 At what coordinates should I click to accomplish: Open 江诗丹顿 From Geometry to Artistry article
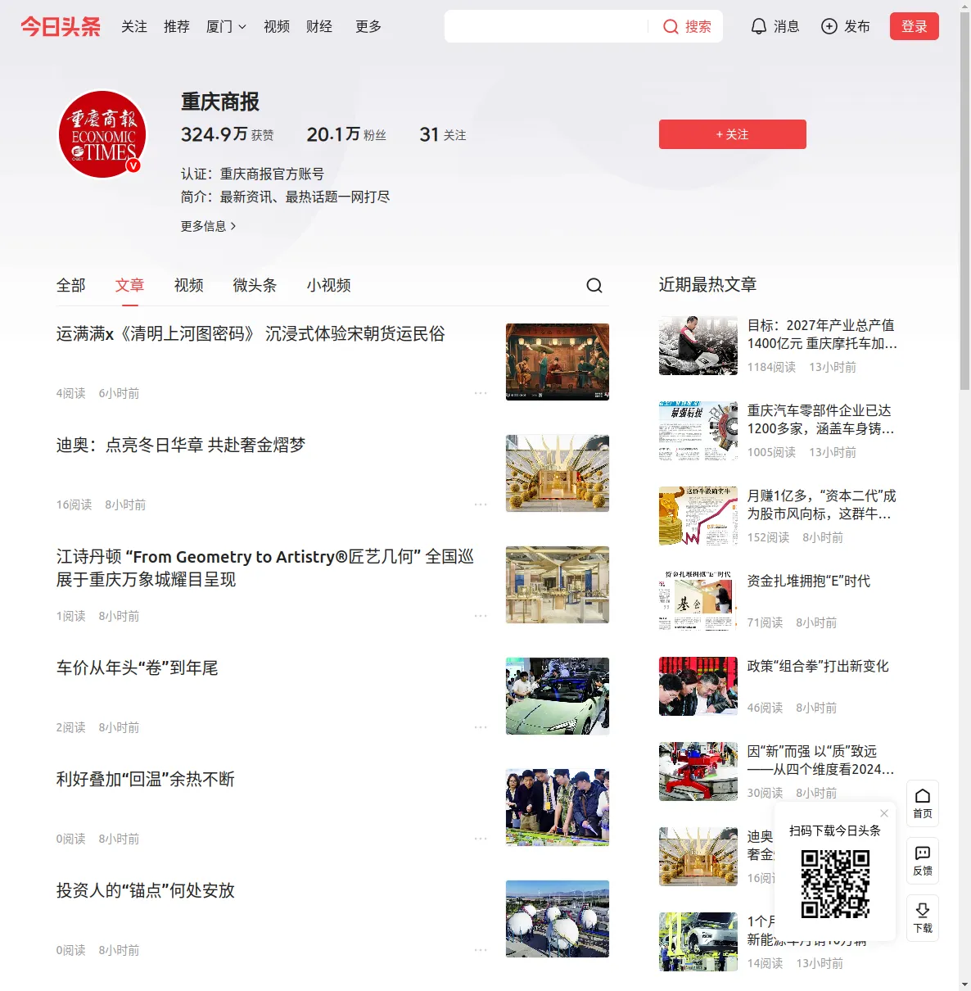point(265,568)
